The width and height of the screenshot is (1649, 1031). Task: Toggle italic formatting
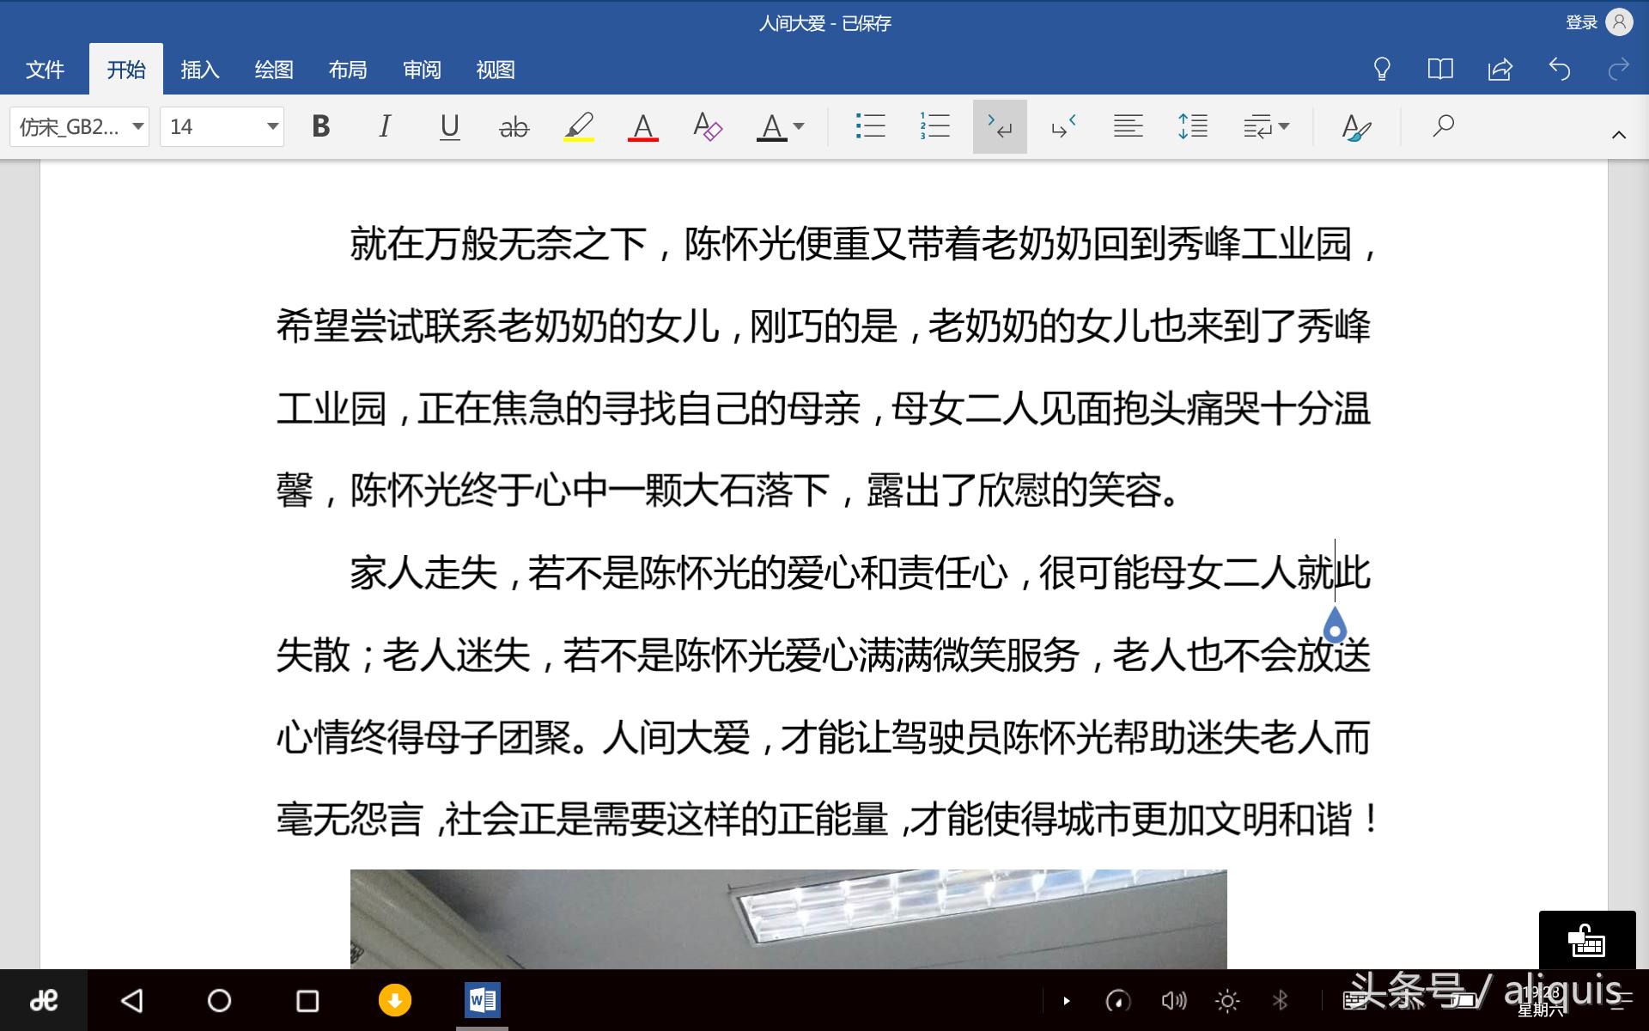point(385,126)
